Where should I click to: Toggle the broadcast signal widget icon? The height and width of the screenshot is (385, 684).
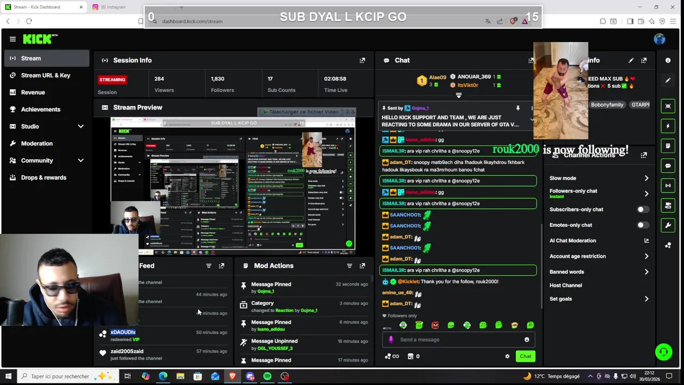click(x=668, y=186)
